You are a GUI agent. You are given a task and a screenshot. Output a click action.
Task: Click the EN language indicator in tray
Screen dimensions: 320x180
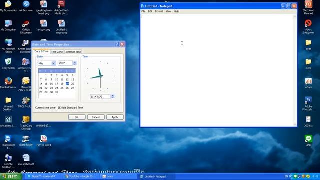point(286,176)
